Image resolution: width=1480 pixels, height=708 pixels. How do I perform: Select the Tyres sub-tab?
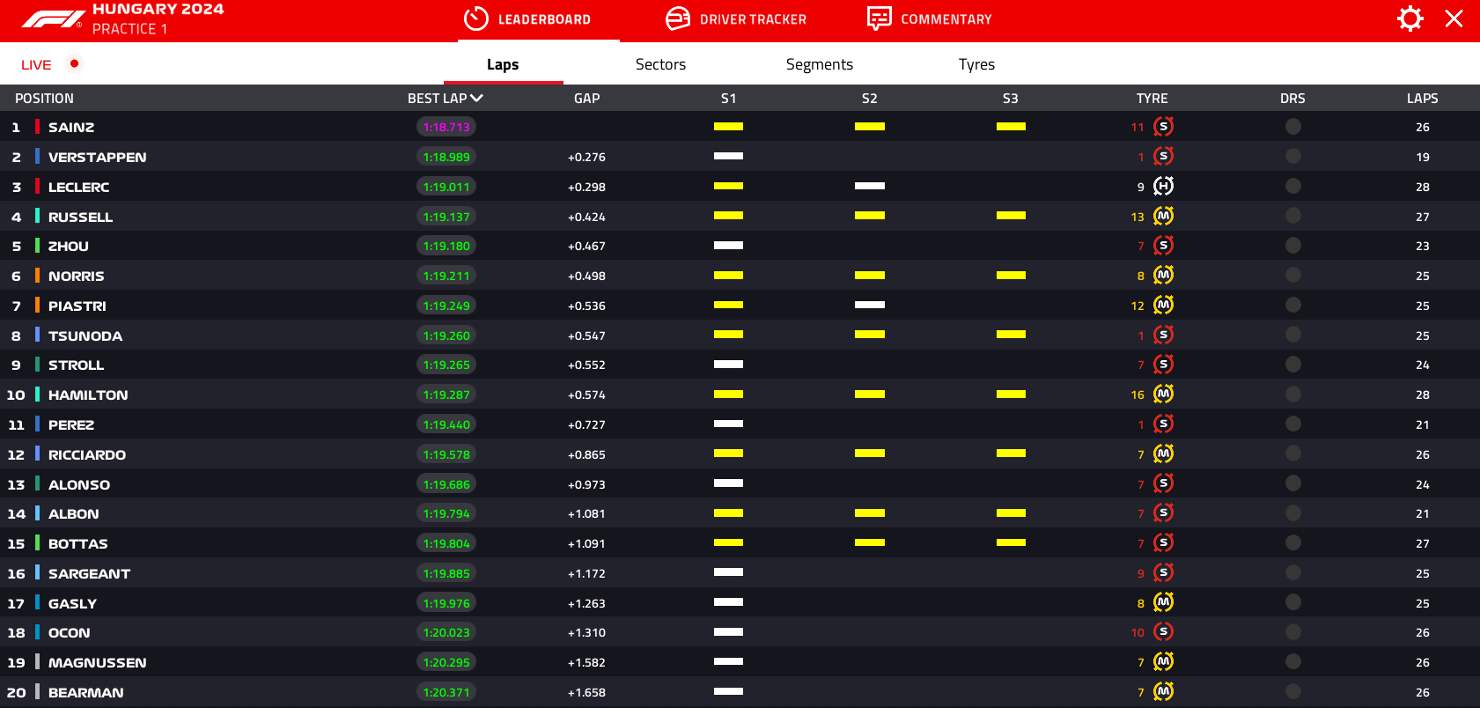(x=976, y=64)
